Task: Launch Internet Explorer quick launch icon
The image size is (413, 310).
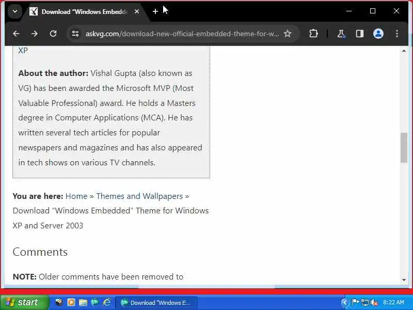Action: coord(107,302)
